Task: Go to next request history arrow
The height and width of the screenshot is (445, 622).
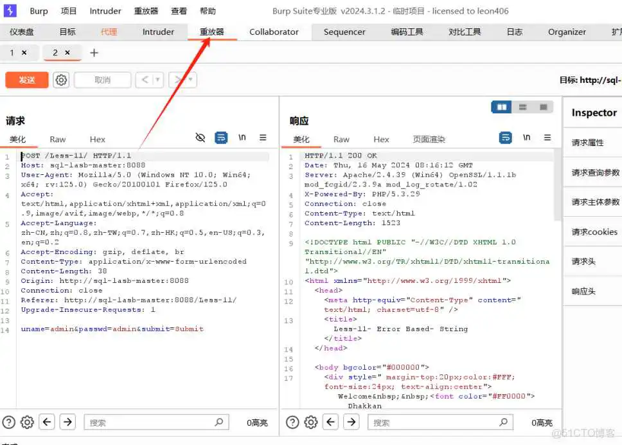Action: [x=178, y=80]
